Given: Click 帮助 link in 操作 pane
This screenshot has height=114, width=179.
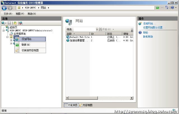Looking at the screenshot, I should coord(145,33).
